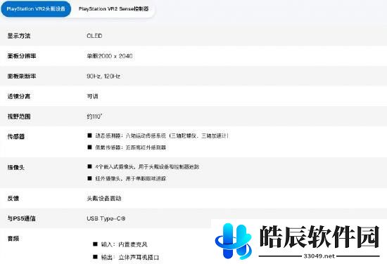Viewport: 387px width, 264px height.
Task: Select the 摄像头 row label
Action: (x=16, y=168)
